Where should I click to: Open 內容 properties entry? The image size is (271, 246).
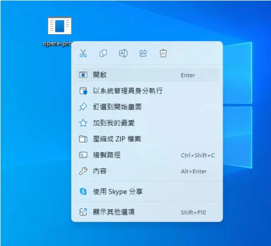[147, 171]
